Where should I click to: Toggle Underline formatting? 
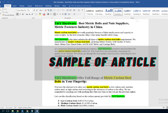(23, 14)
